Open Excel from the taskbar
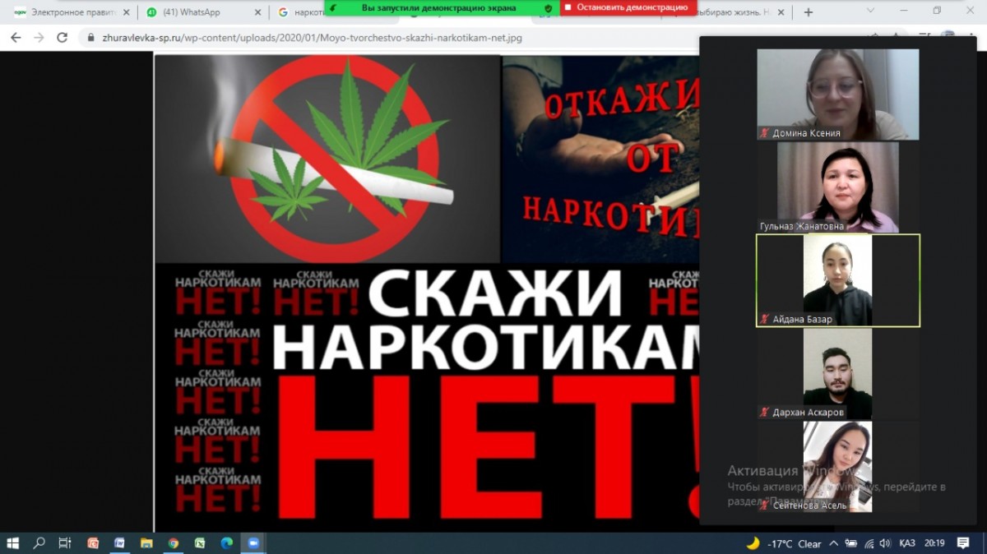The image size is (987, 554). pos(200,543)
